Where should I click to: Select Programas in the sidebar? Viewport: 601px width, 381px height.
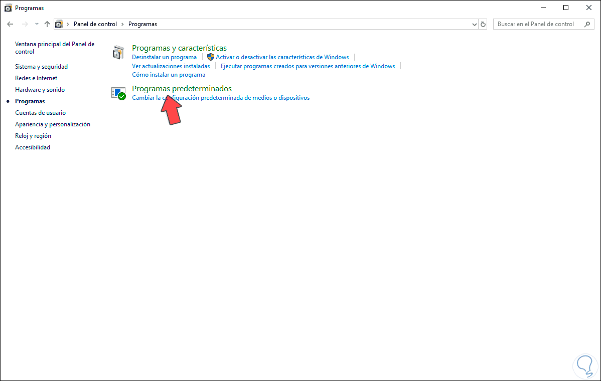(x=30, y=101)
